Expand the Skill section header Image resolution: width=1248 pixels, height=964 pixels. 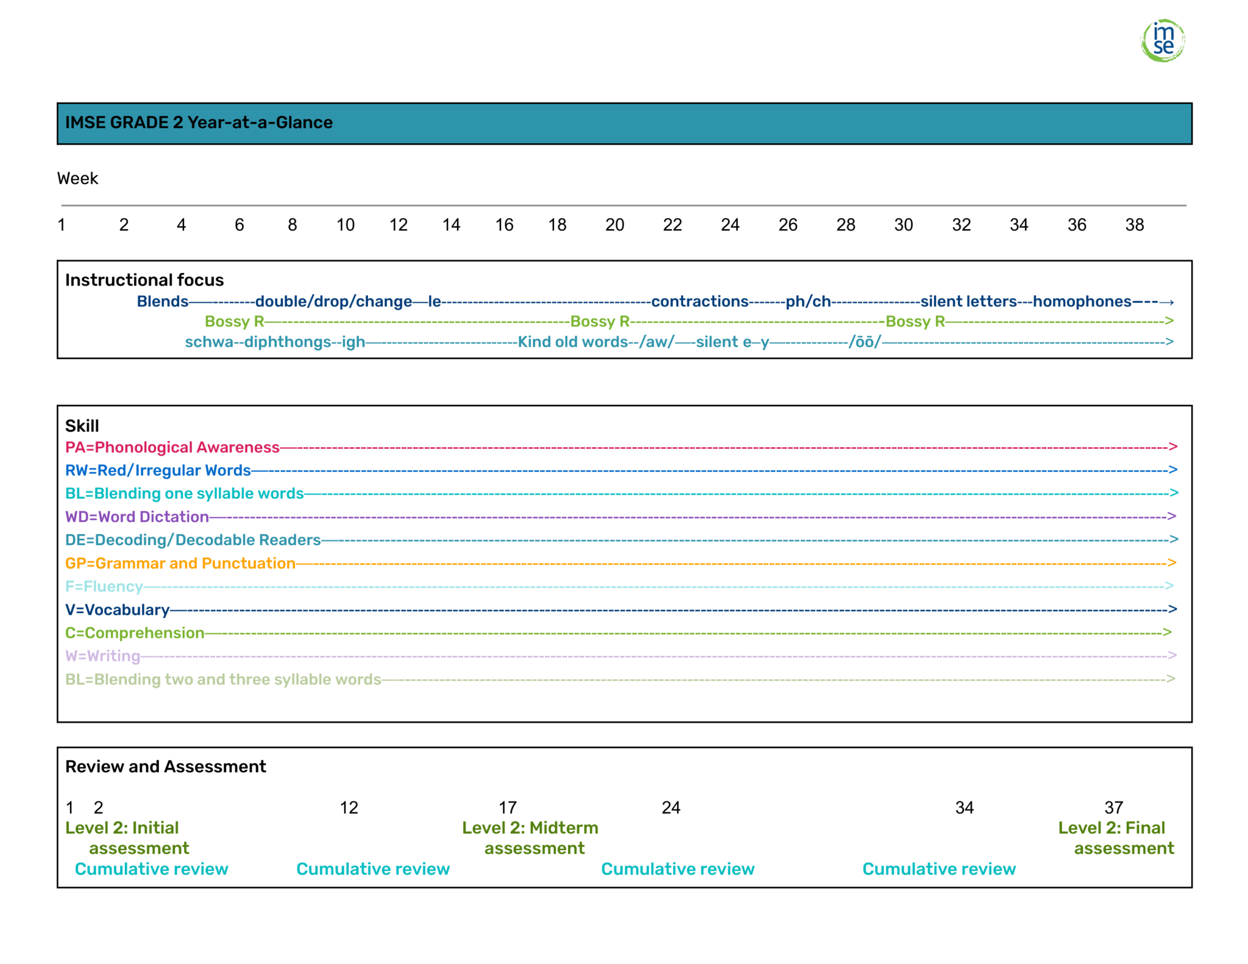(82, 425)
